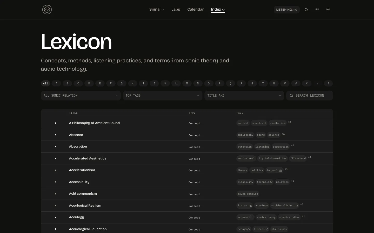Expand the Index menu

point(218,9)
